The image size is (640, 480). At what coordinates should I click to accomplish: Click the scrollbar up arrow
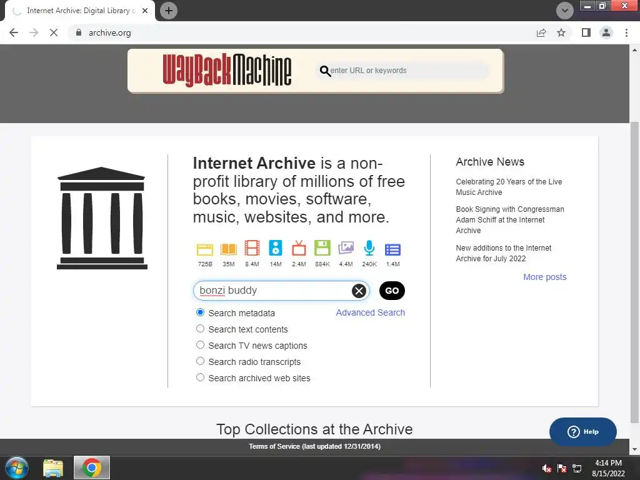click(634, 50)
